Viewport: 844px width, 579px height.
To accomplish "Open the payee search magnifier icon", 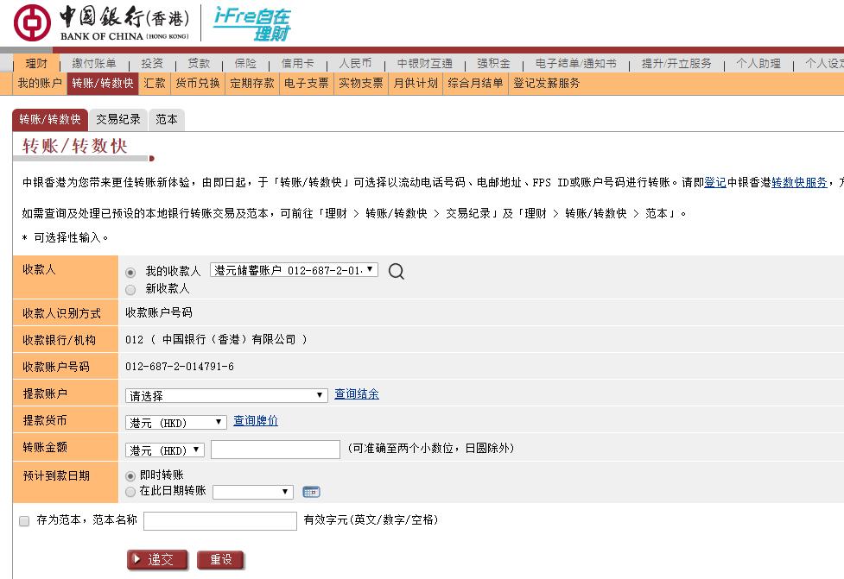I will [397, 269].
